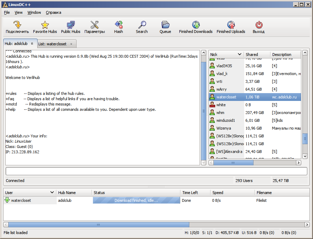The height and width of the screenshot is (239, 313).
Task: Click the User column header sort arrow
Action: pyautogui.click(x=52, y=193)
